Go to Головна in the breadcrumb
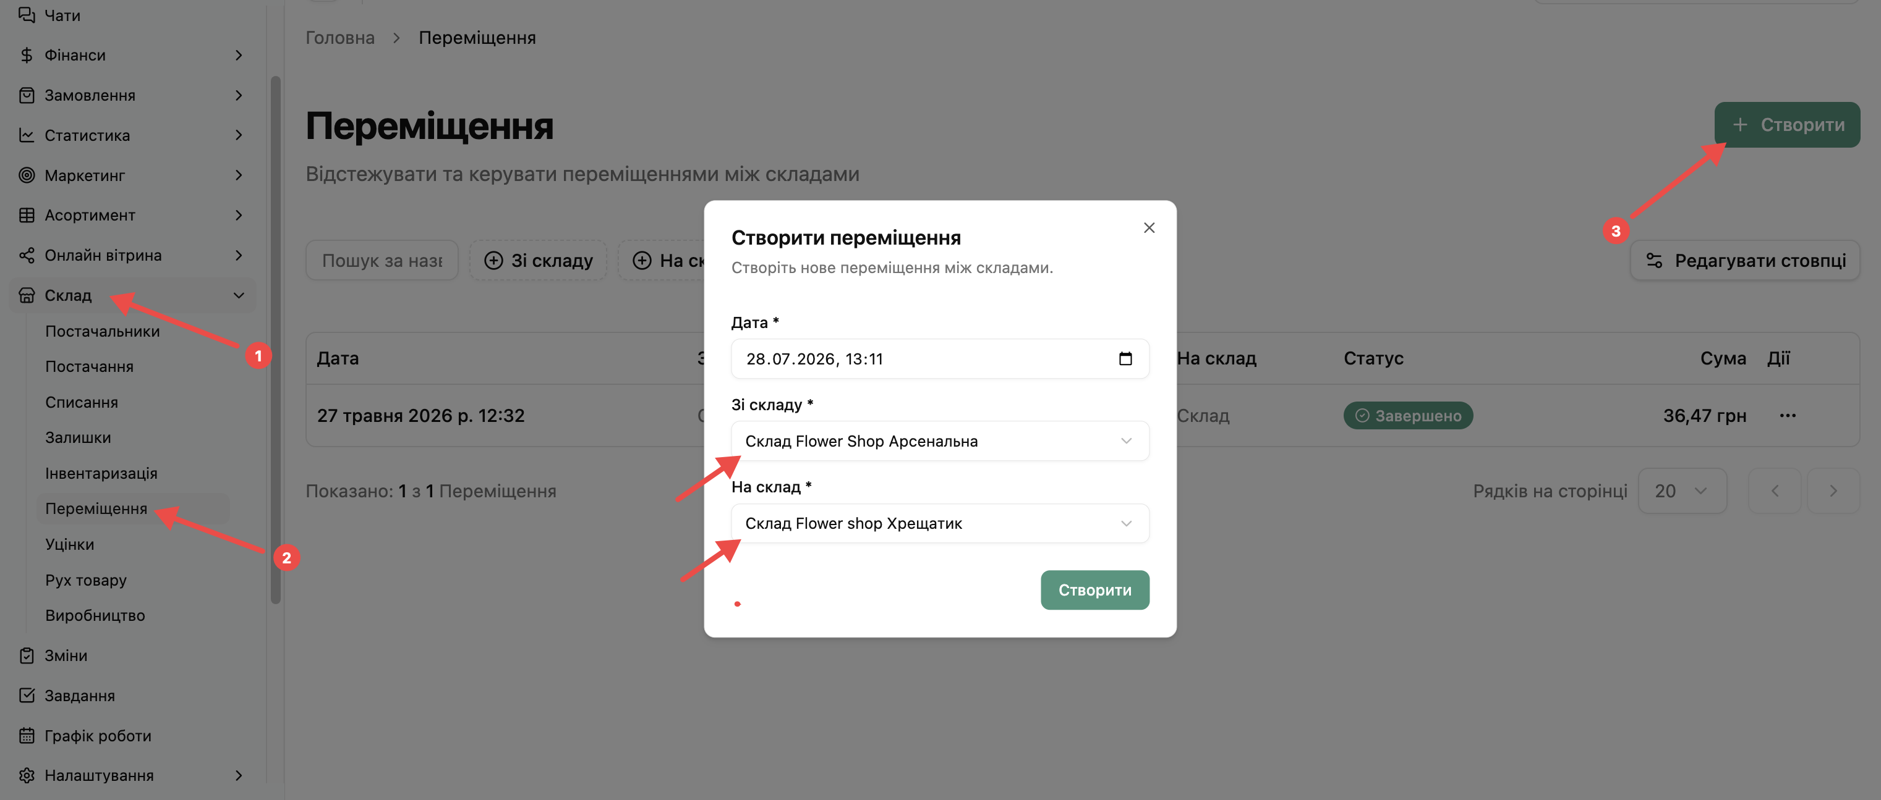 (x=339, y=38)
